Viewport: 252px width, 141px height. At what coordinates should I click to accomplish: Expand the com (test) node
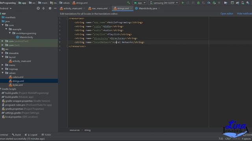point(2,45)
